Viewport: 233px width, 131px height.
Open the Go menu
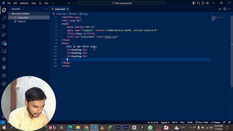click(x=40, y=3)
